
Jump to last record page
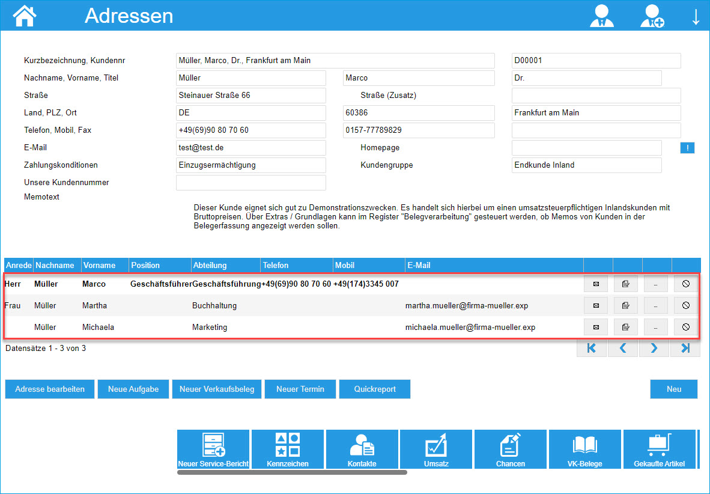[685, 348]
